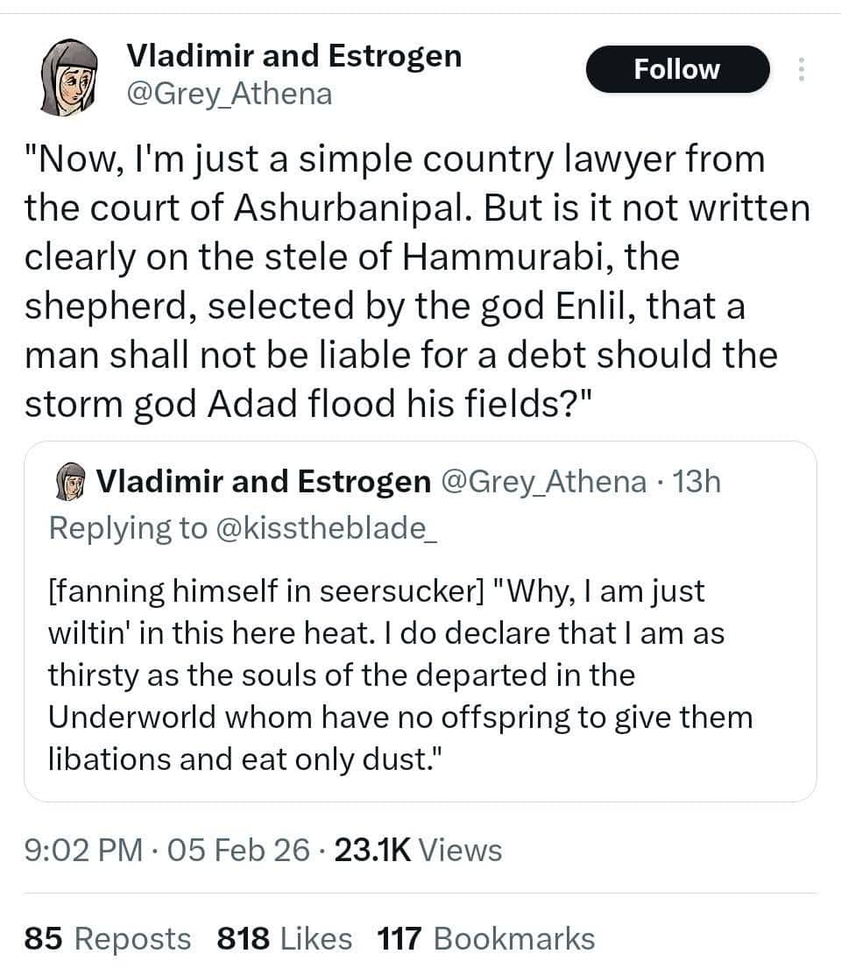This screenshot has height=975, width=841.
Task: Click the 05 Feb 26 date
Action: tap(244, 850)
